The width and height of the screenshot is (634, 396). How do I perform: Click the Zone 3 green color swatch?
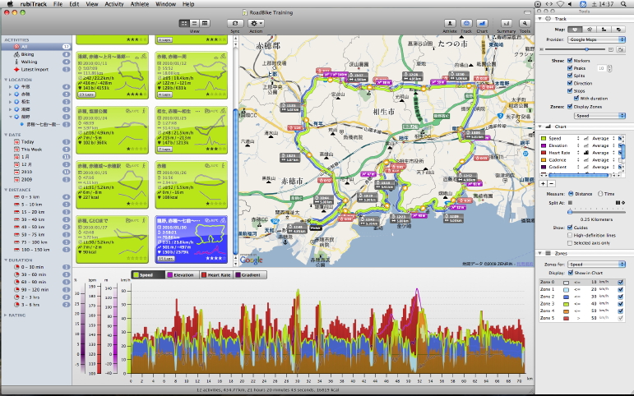[566, 304]
